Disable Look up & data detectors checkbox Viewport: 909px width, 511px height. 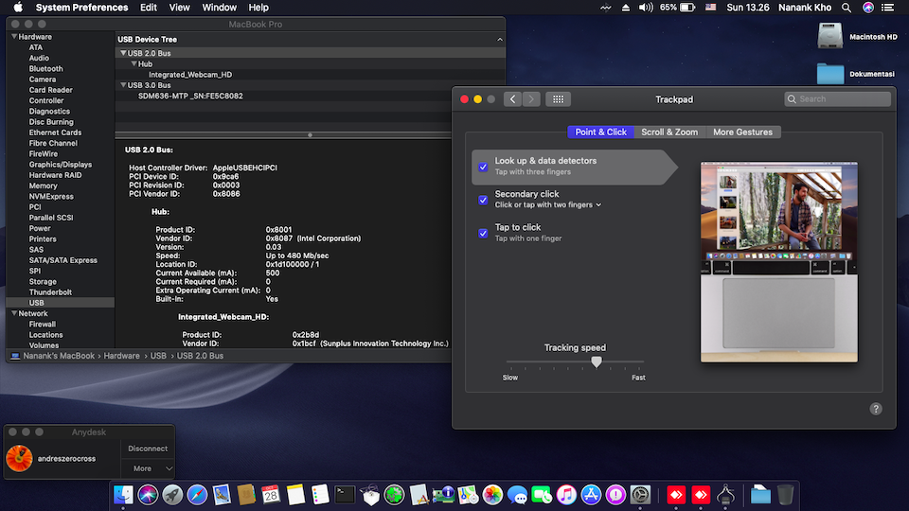coord(483,167)
